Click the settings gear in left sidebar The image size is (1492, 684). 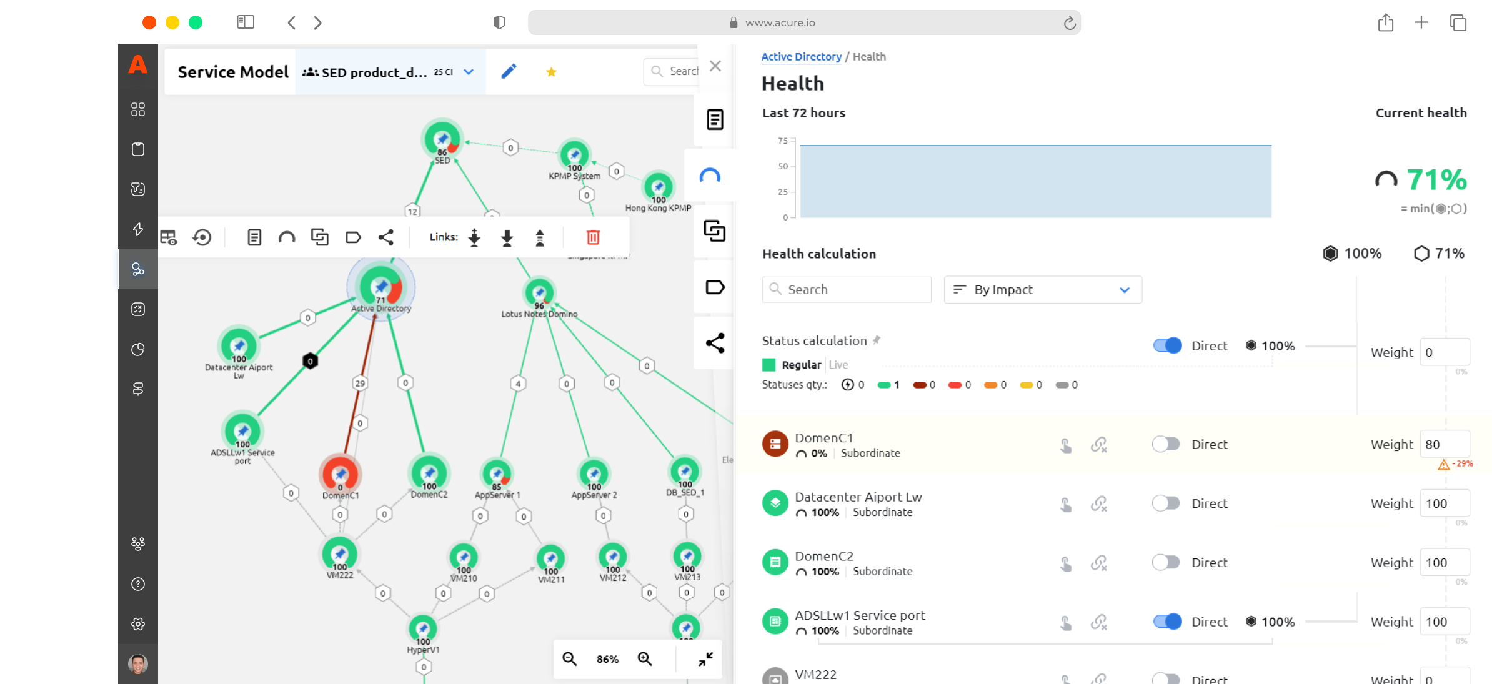click(138, 624)
